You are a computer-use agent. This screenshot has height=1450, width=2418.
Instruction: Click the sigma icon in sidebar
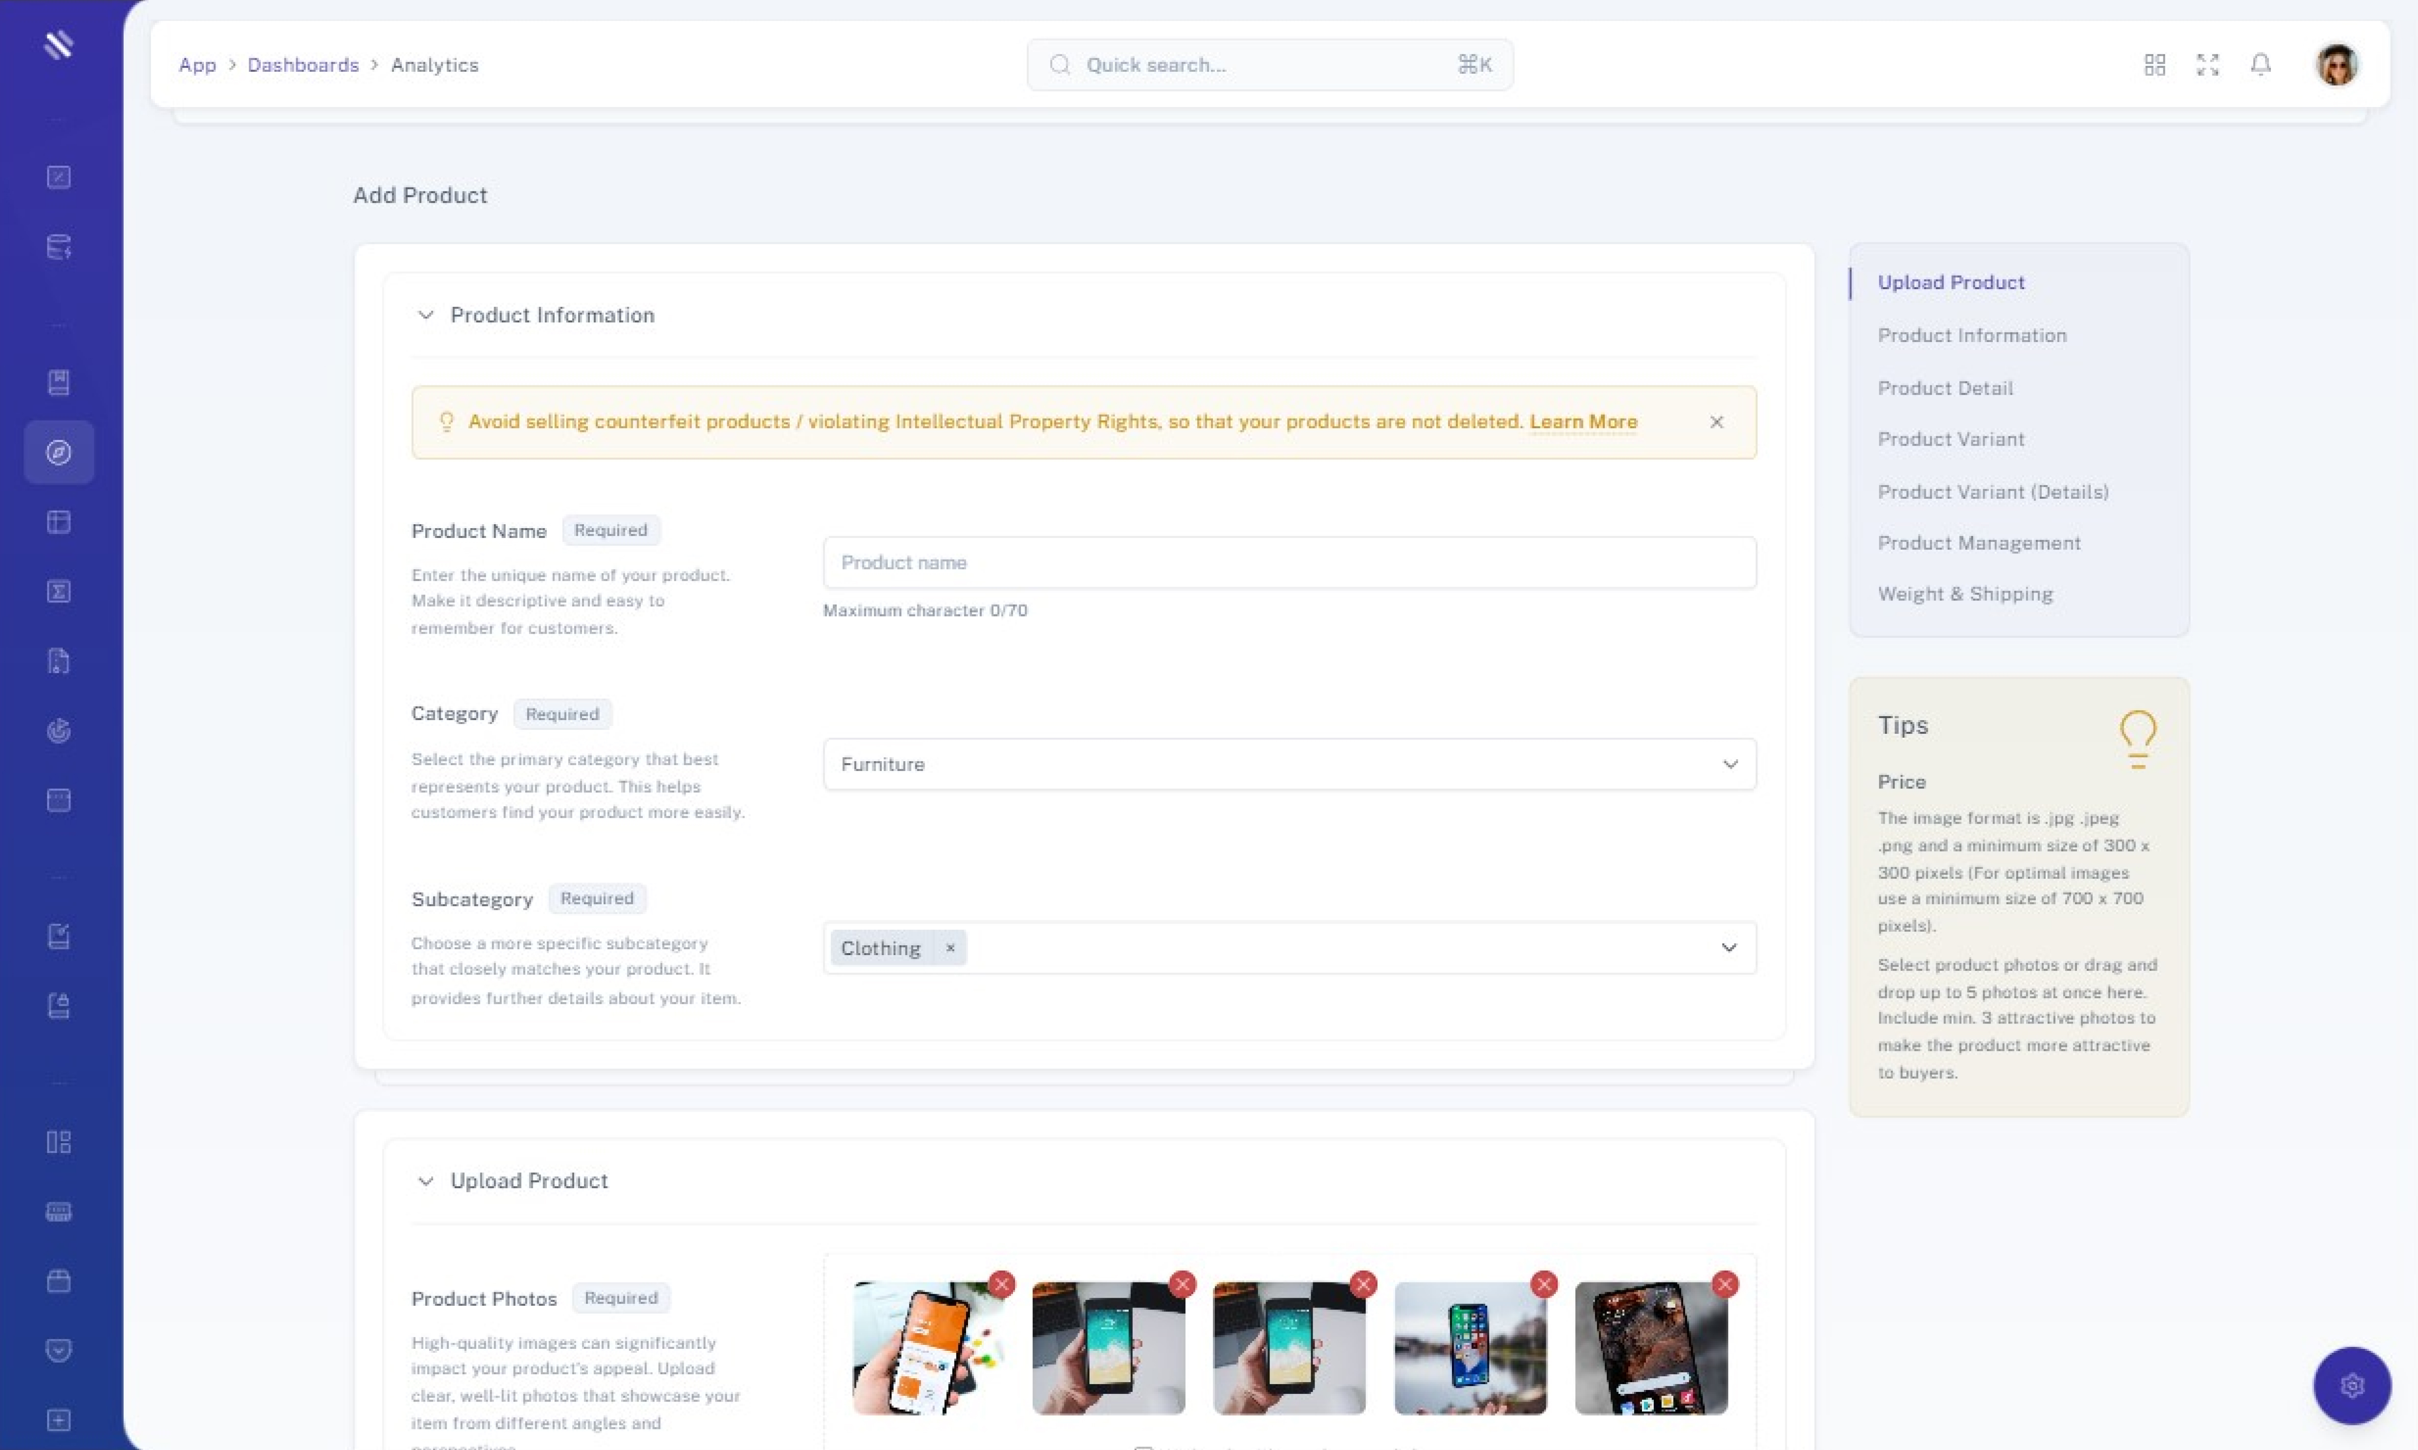coord(59,591)
